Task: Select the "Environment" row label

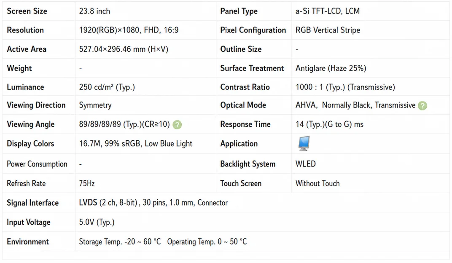Action: (28, 242)
